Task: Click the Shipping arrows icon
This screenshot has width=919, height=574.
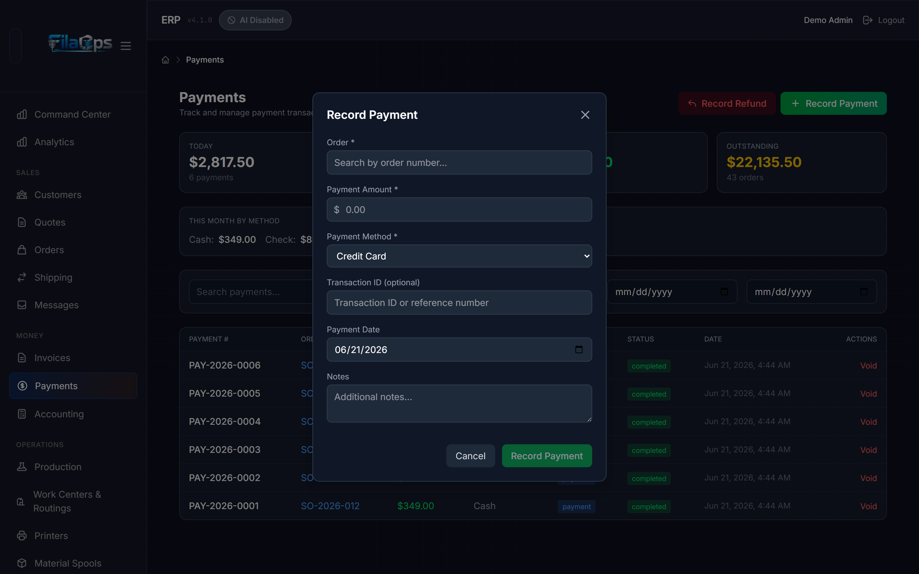Action: (x=22, y=278)
